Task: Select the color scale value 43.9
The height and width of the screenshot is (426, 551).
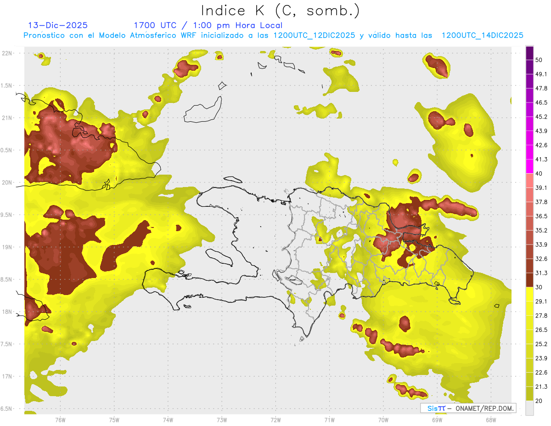Action: 541,131
